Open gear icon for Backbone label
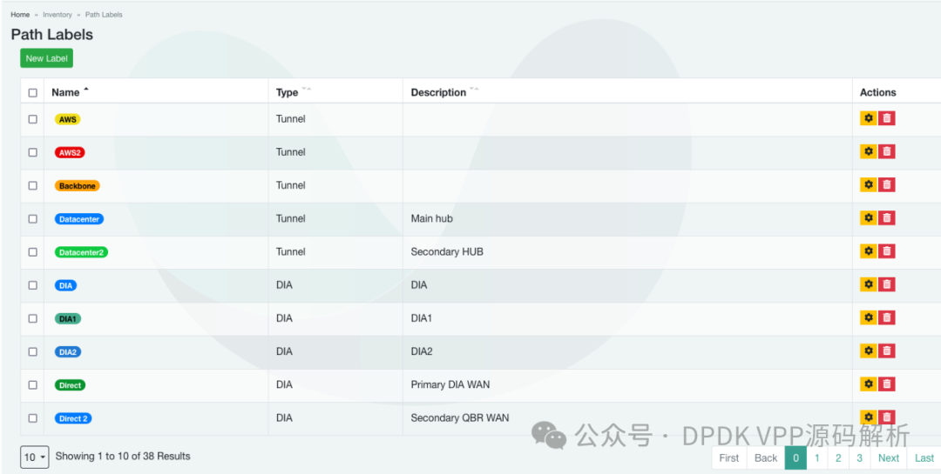Screen dimensions: 941x474 click(x=869, y=184)
